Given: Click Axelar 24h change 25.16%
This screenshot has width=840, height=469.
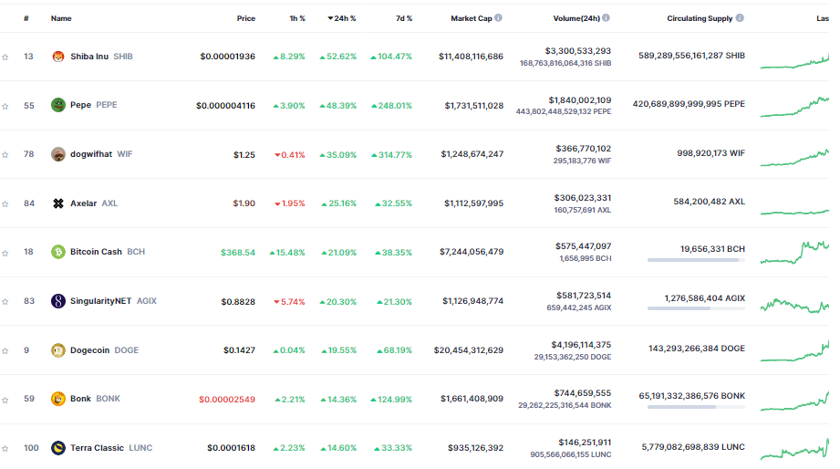Looking at the screenshot, I should pyautogui.click(x=338, y=203).
